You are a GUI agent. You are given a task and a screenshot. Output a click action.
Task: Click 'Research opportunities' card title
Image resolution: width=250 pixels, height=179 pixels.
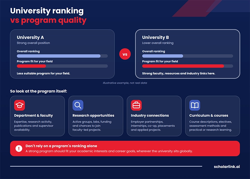(93, 115)
